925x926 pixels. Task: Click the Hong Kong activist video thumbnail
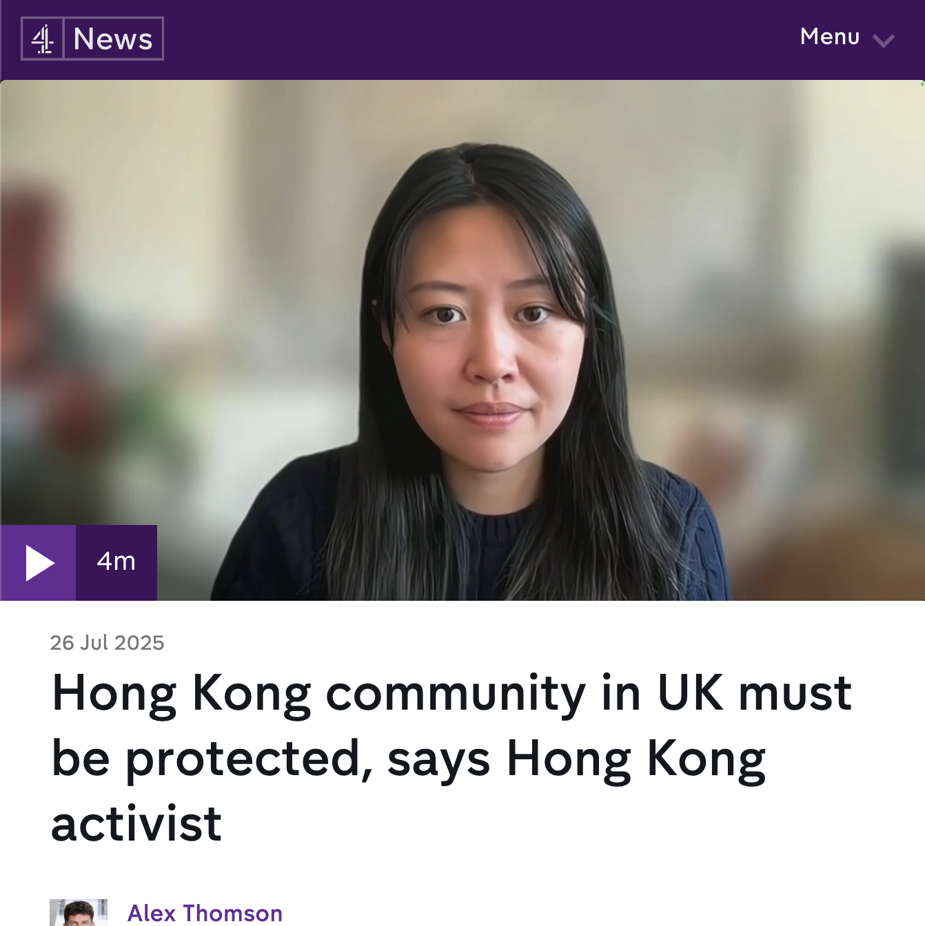[x=462, y=340]
